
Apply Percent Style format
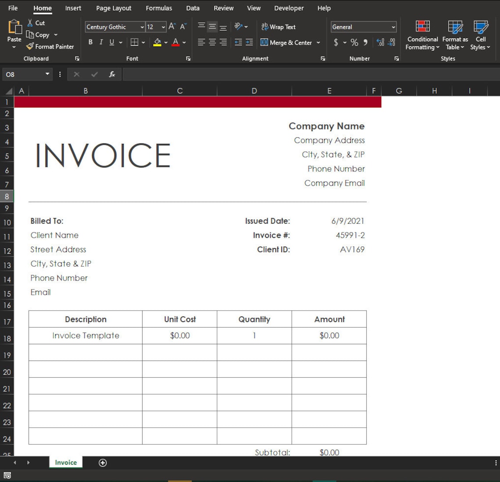point(354,42)
